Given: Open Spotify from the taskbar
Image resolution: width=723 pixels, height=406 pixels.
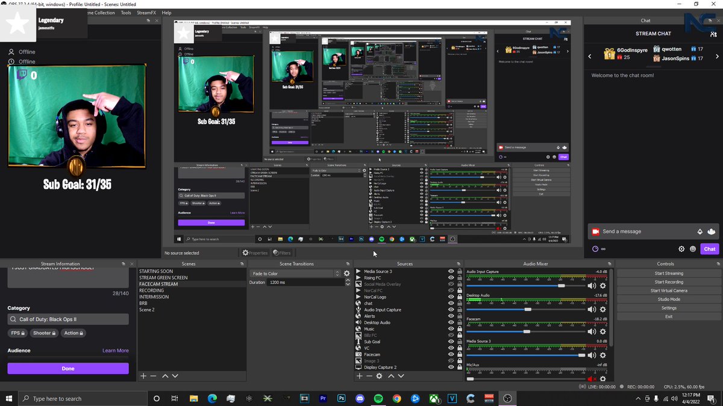Looking at the screenshot, I should 378,398.
